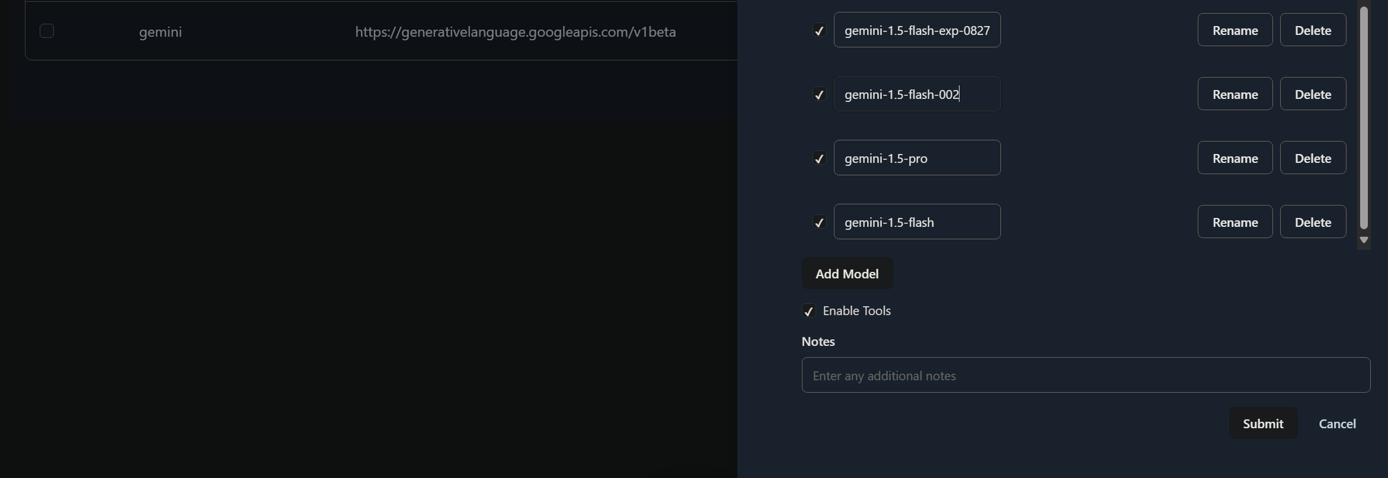Viewport: 1388px width, 478px height.
Task: Rename the gemini-1.5-pro model
Action: click(1235, 158)
